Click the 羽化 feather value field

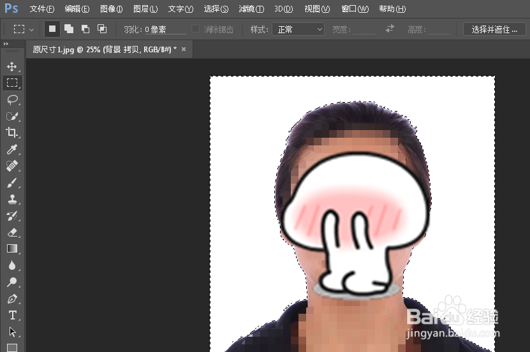pyautogui.click(x=165, y=30)
